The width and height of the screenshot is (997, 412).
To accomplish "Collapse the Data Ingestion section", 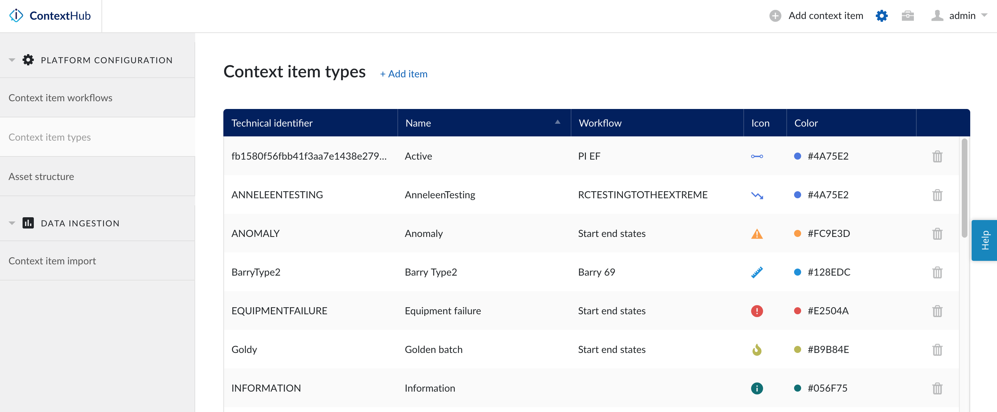I will [x=12, y=223].
